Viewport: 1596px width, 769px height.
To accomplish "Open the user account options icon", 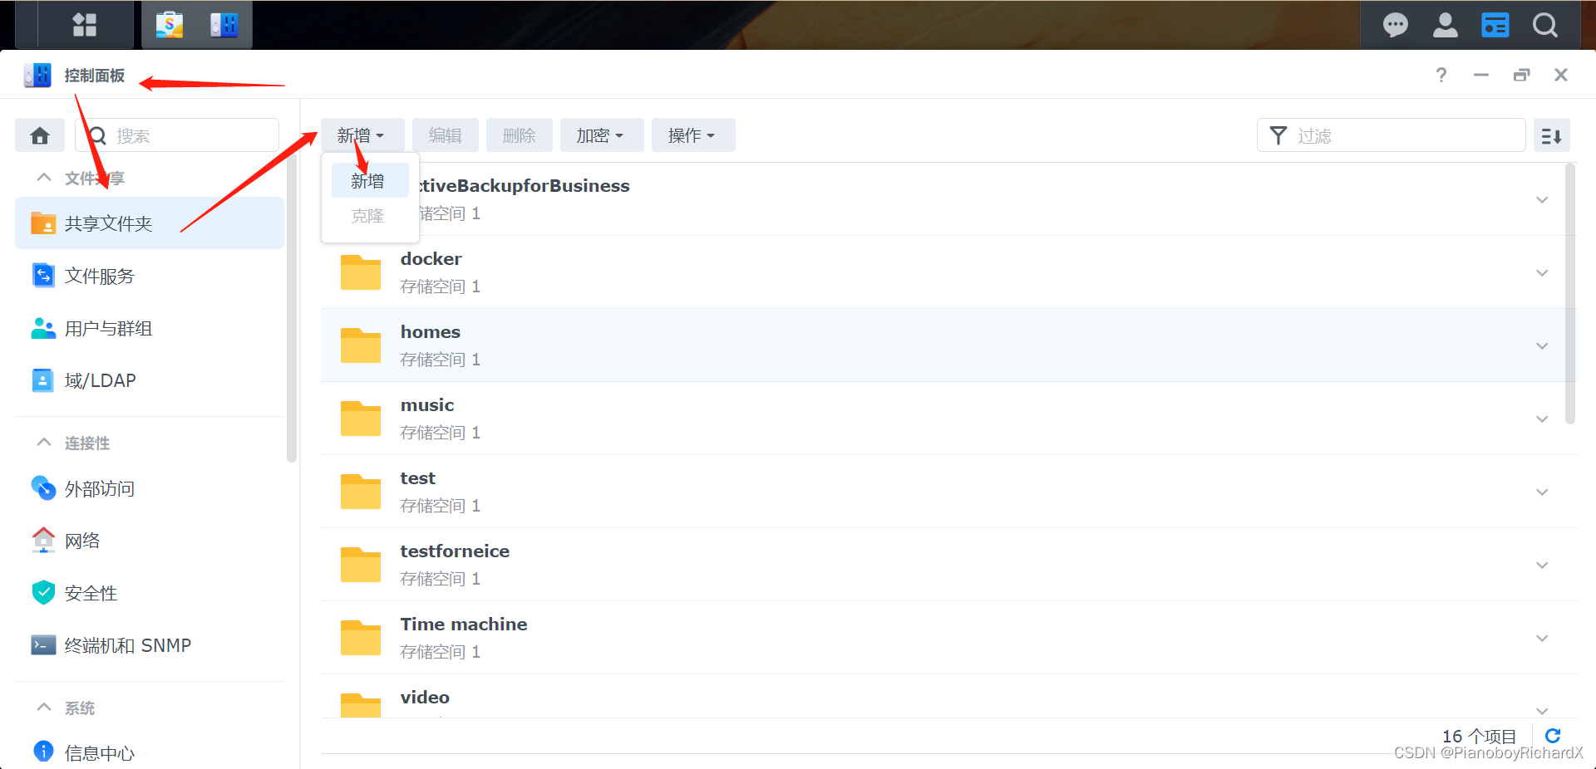I will pos(1446,25).
